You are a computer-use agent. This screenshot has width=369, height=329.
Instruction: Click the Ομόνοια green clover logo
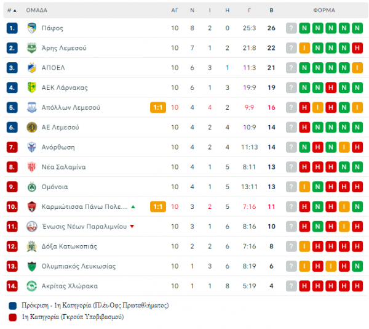click(32, 187)
